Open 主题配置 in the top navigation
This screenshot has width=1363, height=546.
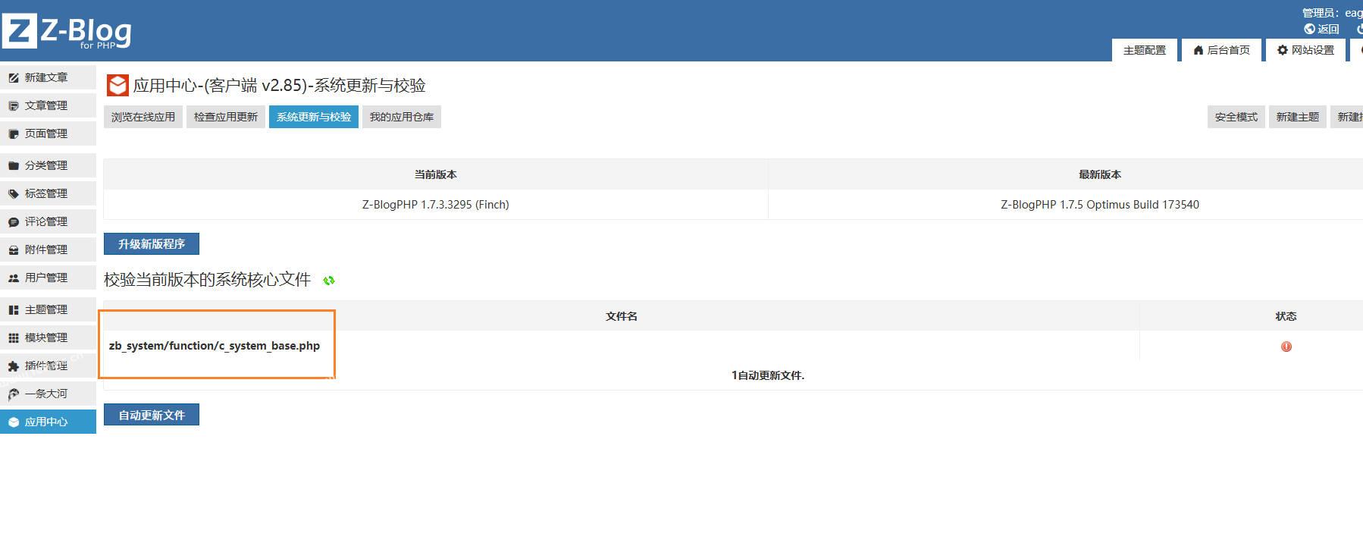[x=1145, y=50]
